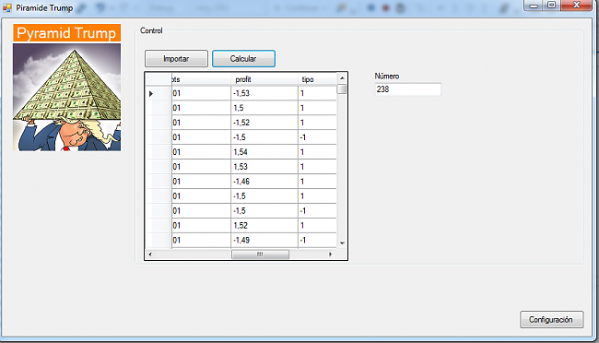The image size is (599, 343).
Task: Click the horizontal scroll left arrow
Action: tap(149, 254)
